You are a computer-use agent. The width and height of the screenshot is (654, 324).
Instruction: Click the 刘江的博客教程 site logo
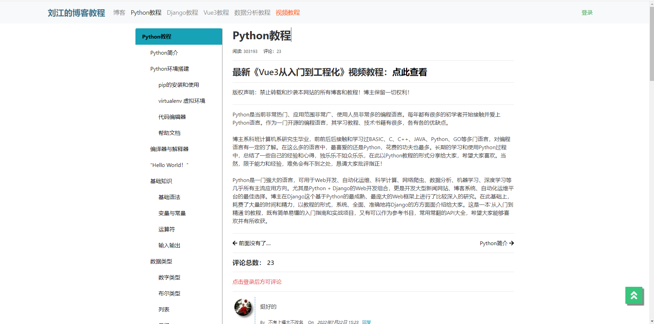click(x=76, y=13)
